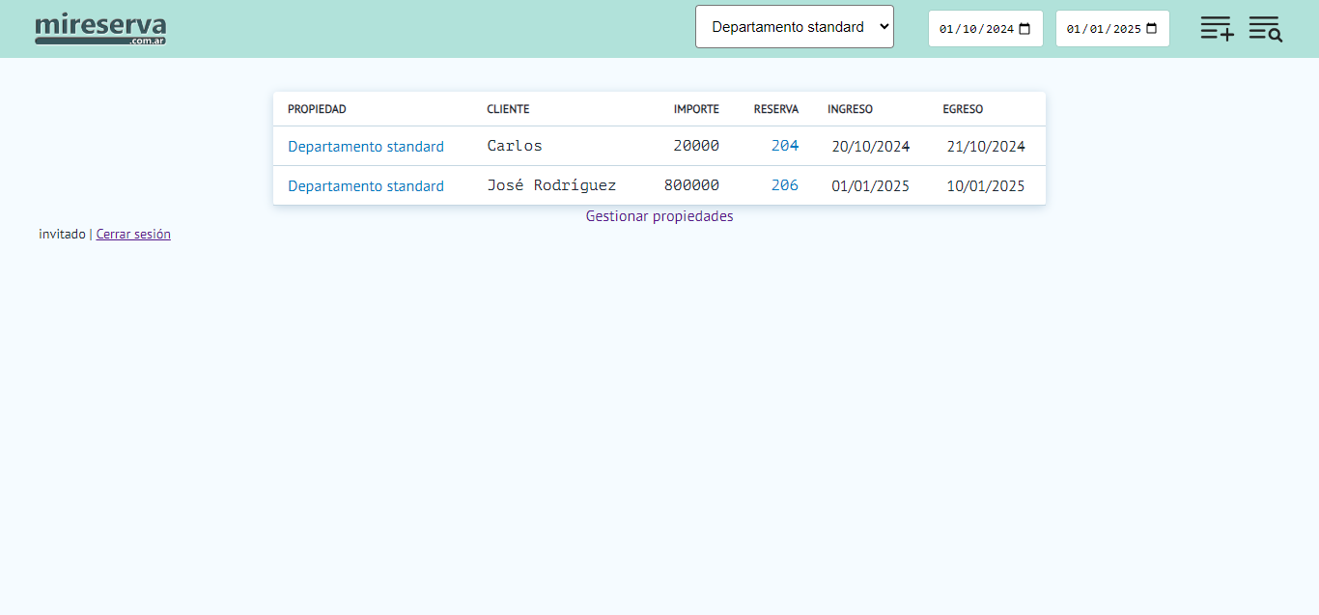
Task: Click the Cerrar sesión link
Action: coord(133,234)
